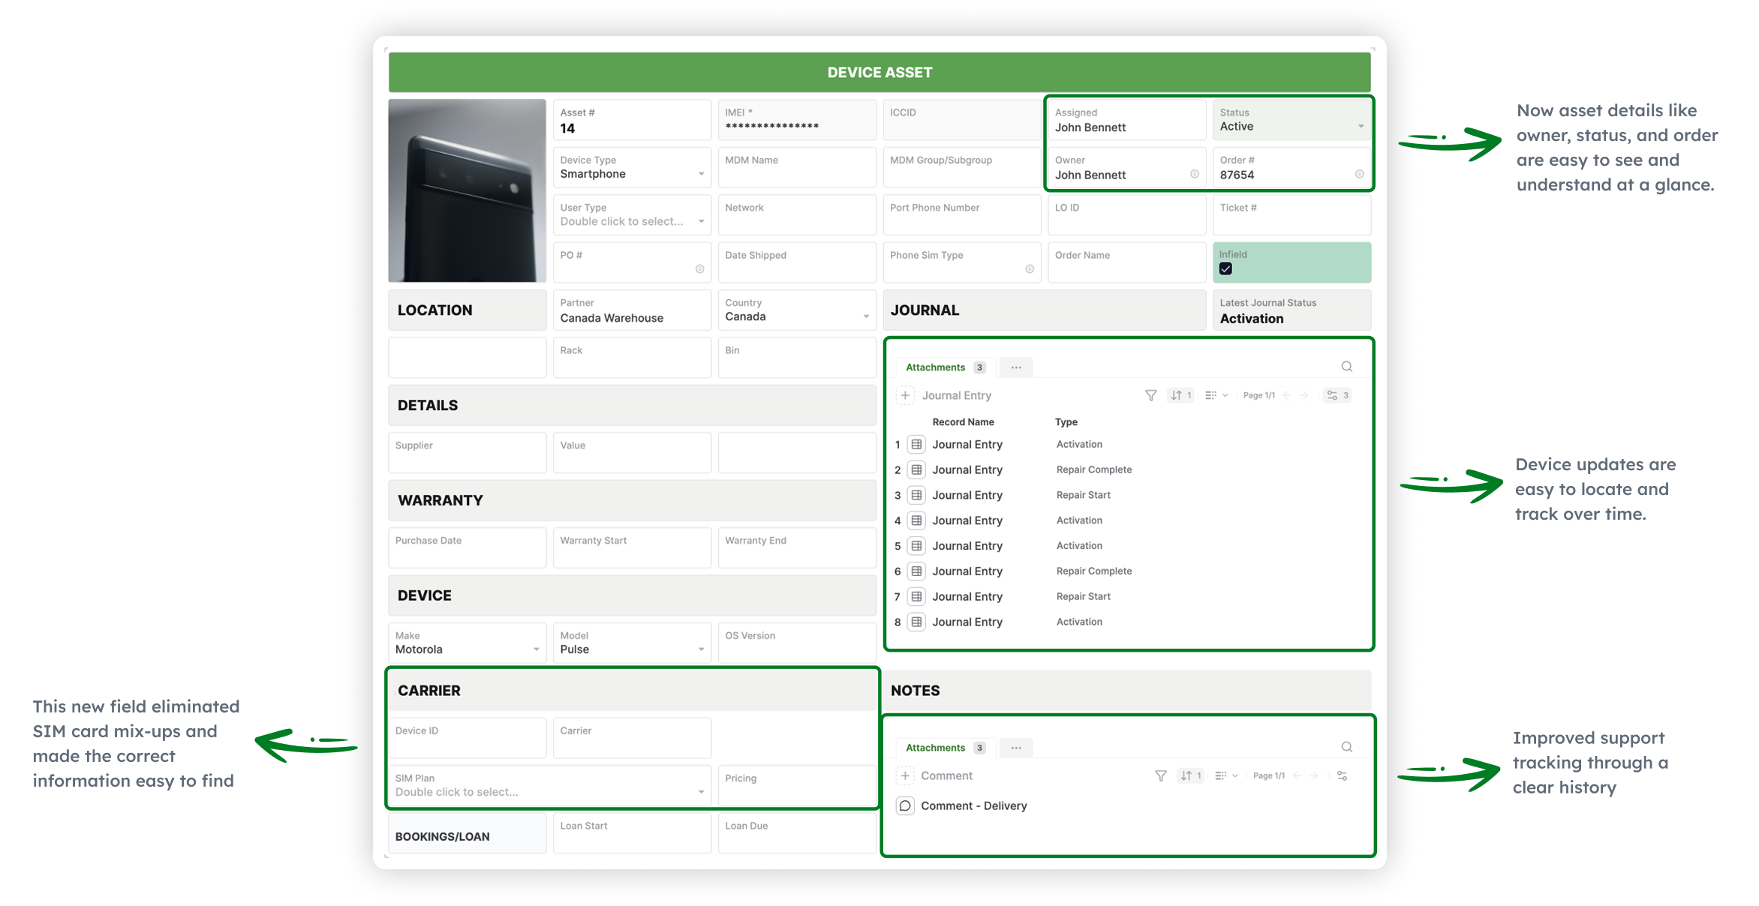Click the Comment - Delivery speech bubble icon
This screenshot has width=1759, height=906.
pyautogui.click(x=905, y=805)
